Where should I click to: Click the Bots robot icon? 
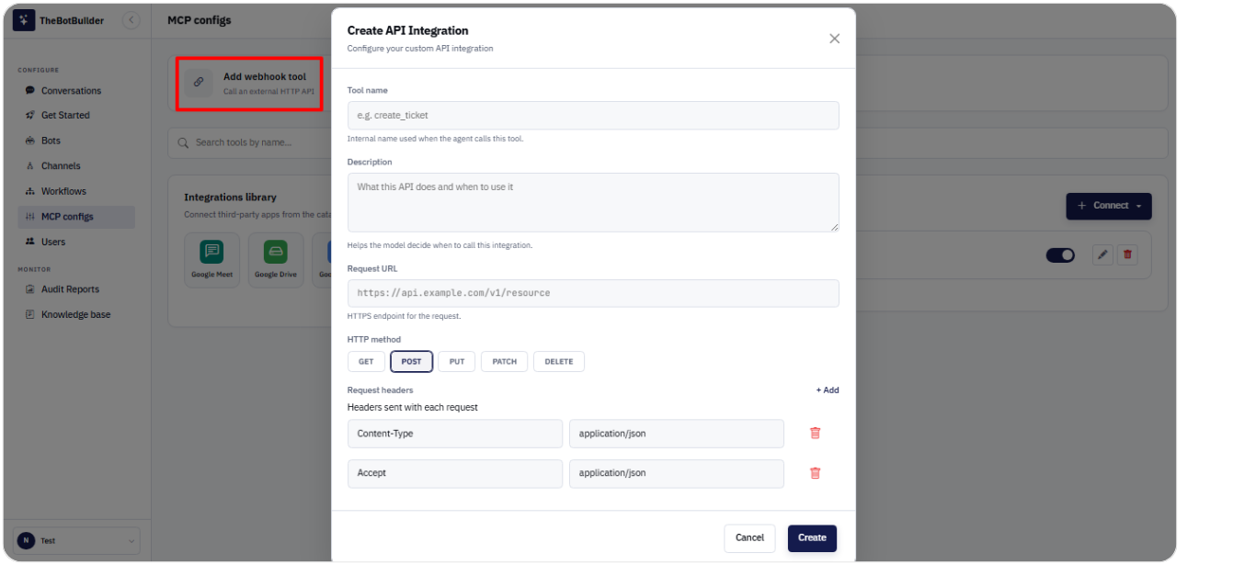pyautogui.click(x=30, y=141)
